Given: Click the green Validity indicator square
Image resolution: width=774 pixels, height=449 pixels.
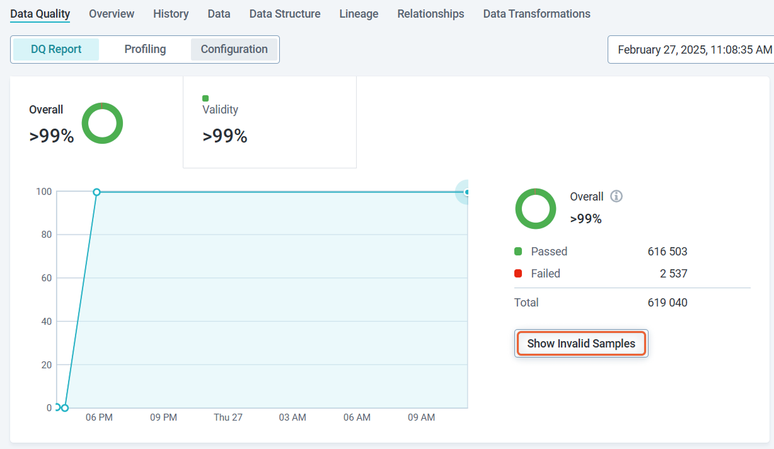Looking at the screenshot, I should (x=205, y=98).
